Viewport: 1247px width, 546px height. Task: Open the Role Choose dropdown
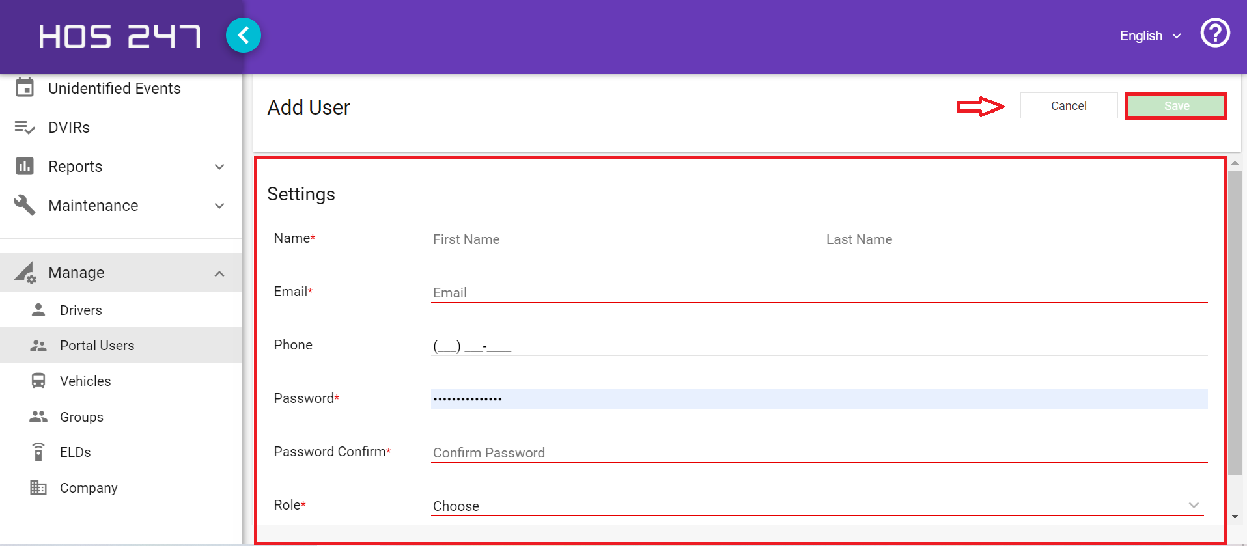pos(817,506)
